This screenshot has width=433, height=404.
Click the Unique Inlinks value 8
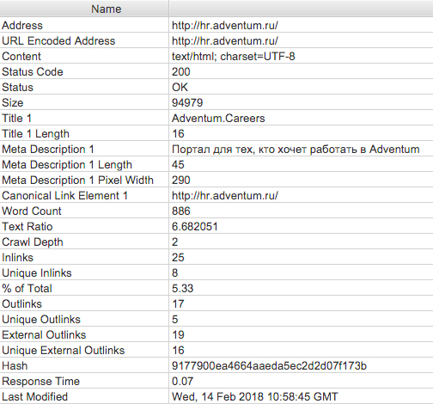coord(174,273)
